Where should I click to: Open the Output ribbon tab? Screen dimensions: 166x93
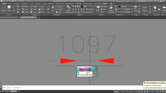coord(44,4)
